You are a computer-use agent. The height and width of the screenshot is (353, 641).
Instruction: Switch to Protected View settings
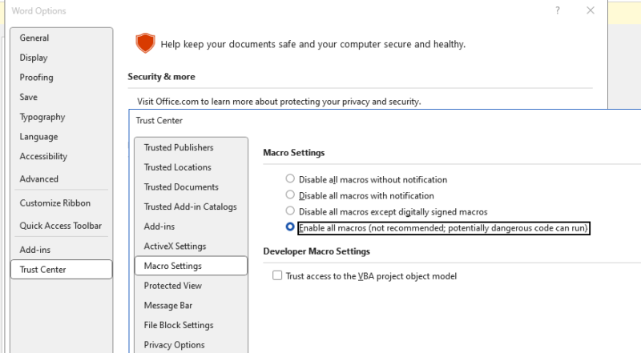(173, 286)
